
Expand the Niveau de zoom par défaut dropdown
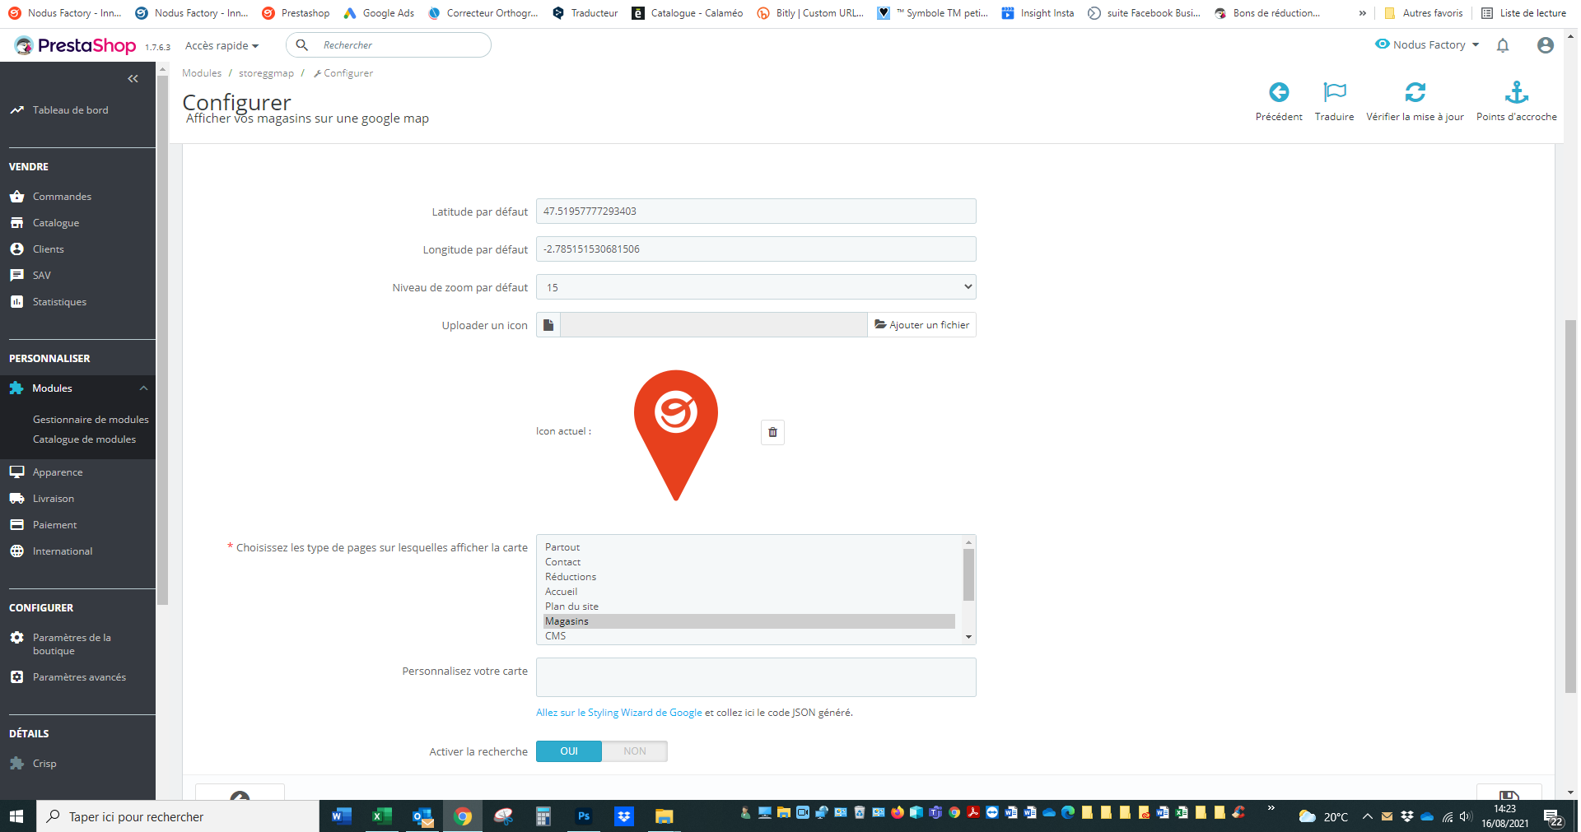pyautogui.click(x=756, y=287)
